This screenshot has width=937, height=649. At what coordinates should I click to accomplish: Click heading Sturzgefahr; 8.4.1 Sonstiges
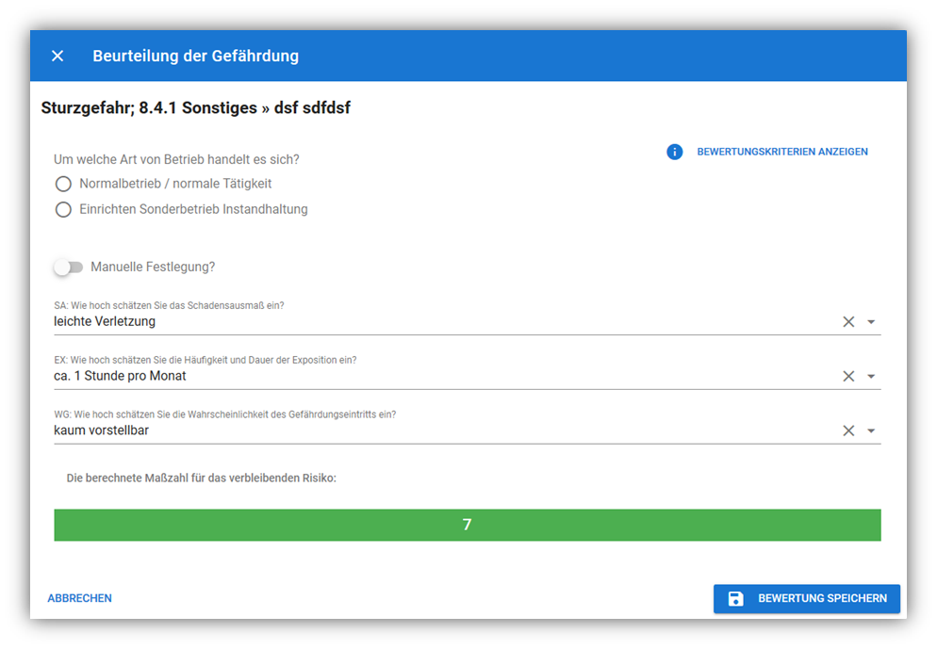(149, 108)
